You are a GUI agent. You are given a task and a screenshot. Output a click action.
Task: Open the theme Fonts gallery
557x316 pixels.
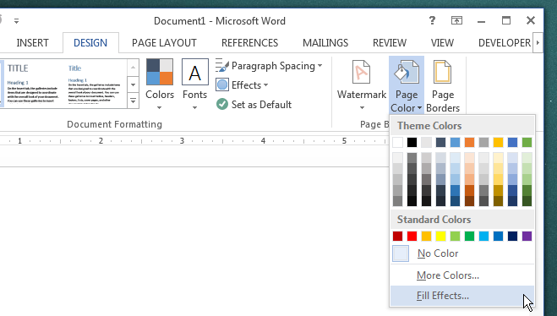[194, 84]
